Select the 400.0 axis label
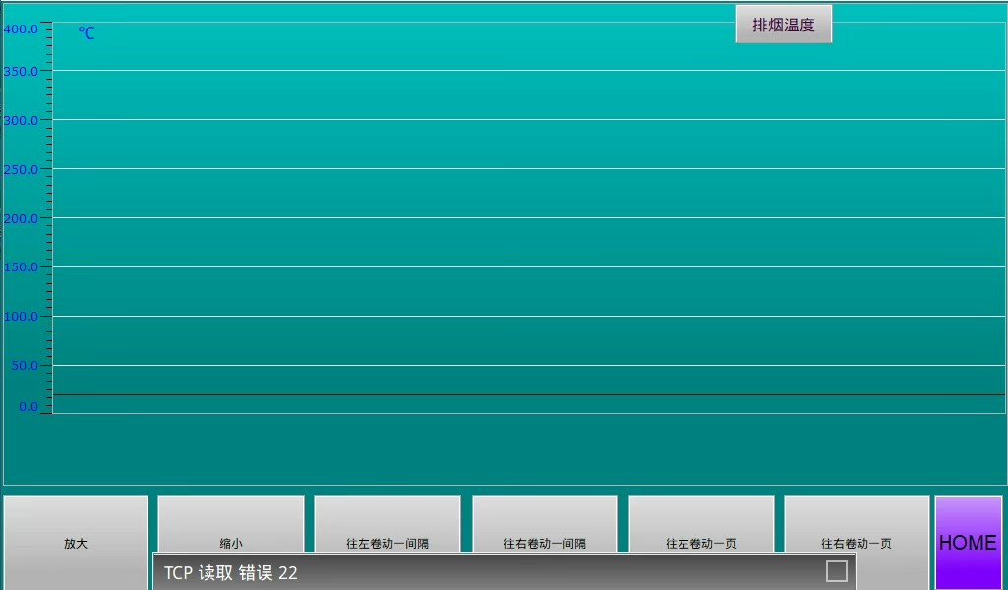Screen dimensions: 1008x590 [21, 29]
